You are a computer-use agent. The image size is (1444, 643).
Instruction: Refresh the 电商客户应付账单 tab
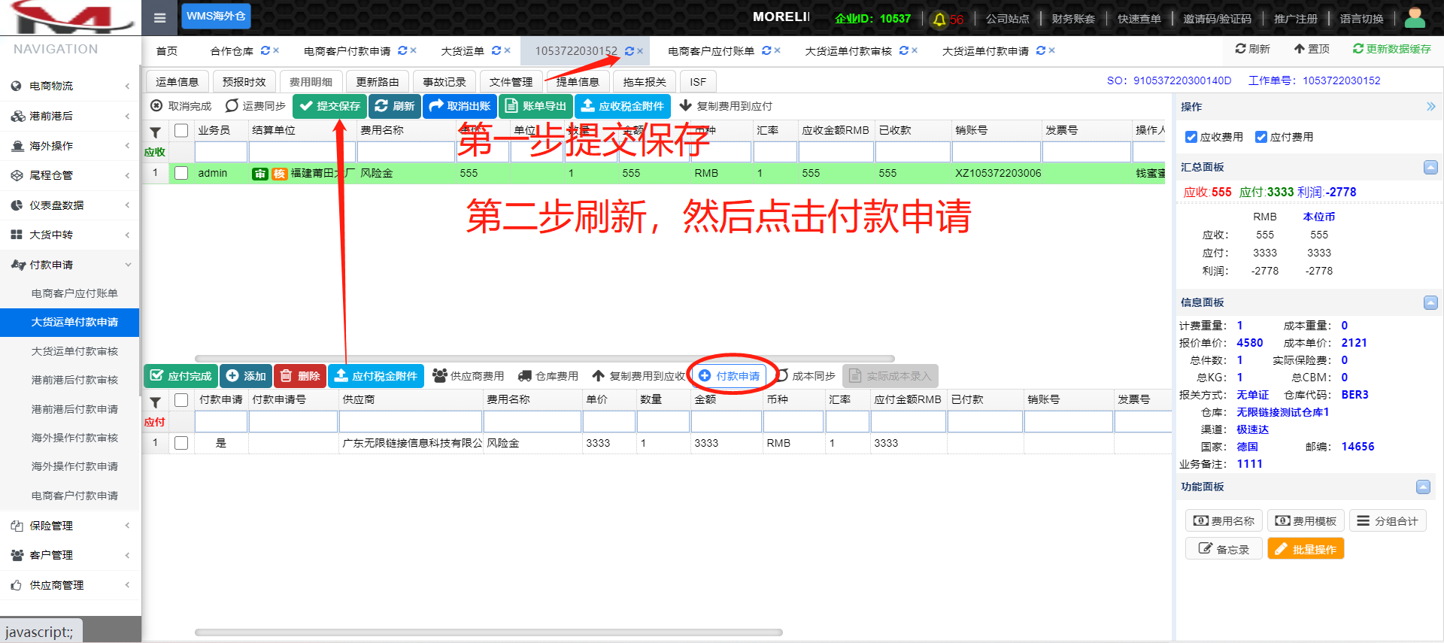[x=766, y=50]
